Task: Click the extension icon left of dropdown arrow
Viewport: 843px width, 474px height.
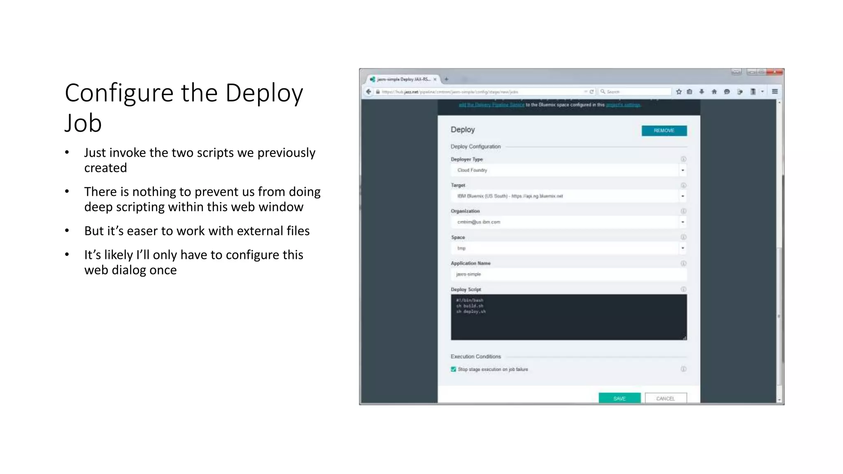Action: tap(753, 92)
